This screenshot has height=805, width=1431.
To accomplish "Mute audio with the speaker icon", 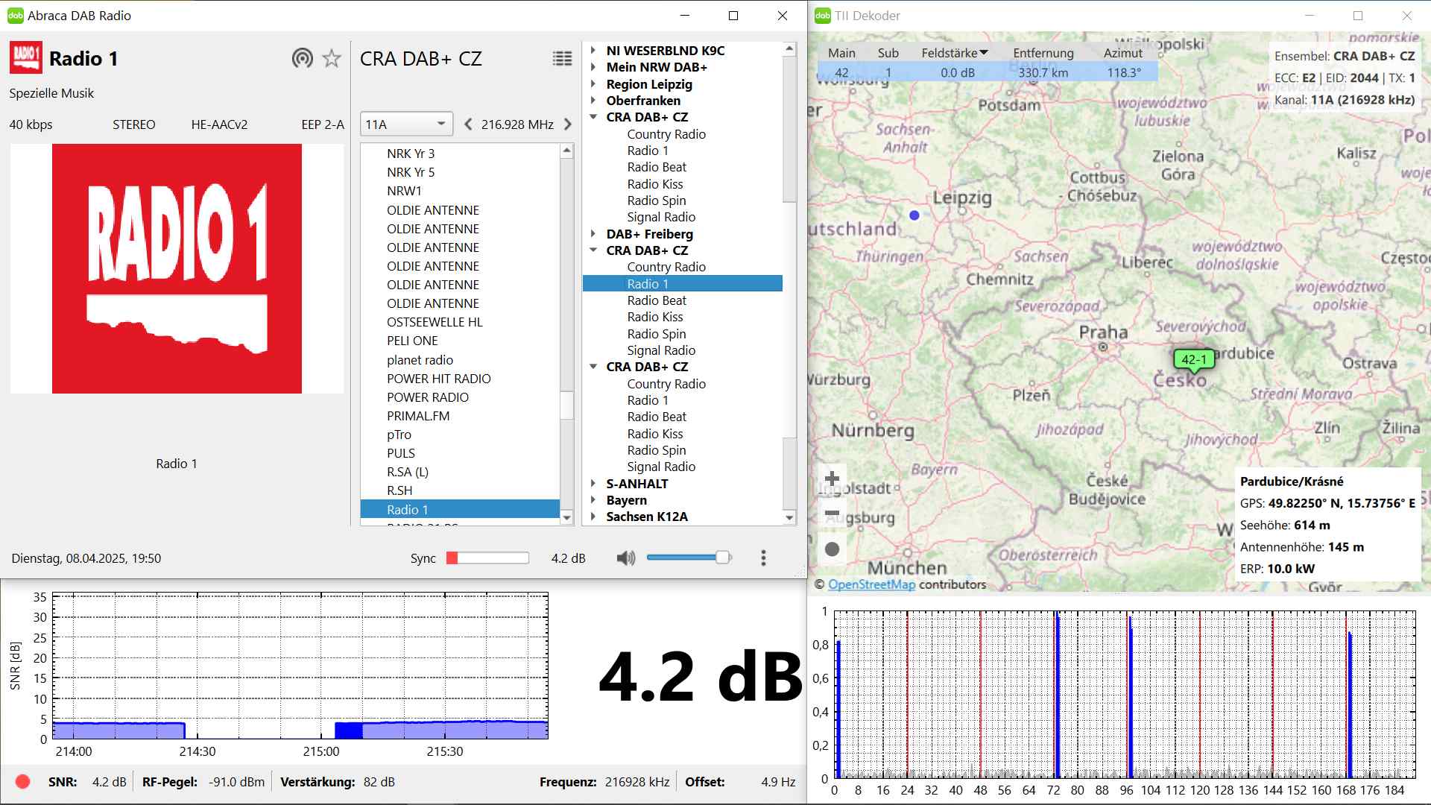I will point(625,558).
